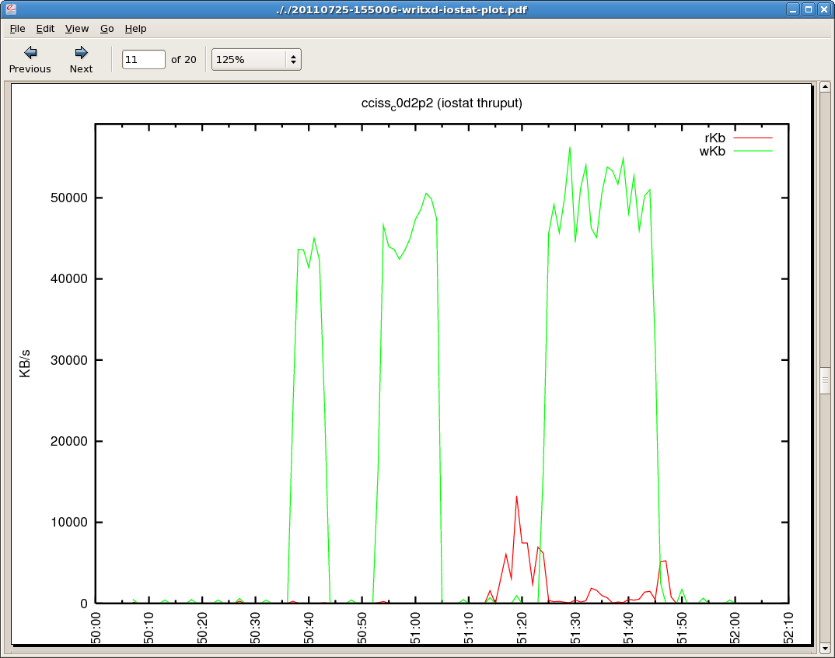Open the View menu
Screen dimensions: 835x658
point(77,29)
